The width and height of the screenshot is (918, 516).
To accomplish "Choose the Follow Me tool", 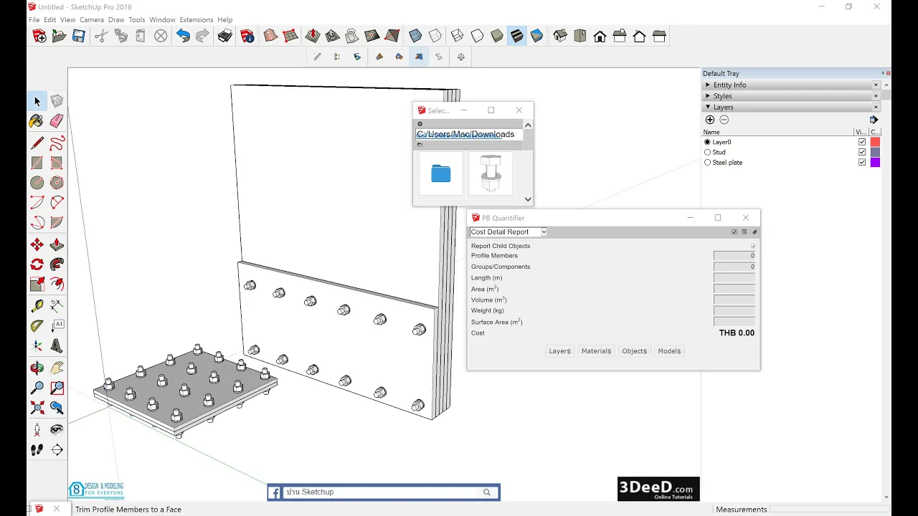I will (x=57, y=264).
